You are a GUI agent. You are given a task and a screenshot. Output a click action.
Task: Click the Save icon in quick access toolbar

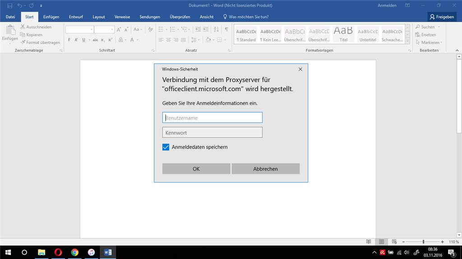coord(10,5)
